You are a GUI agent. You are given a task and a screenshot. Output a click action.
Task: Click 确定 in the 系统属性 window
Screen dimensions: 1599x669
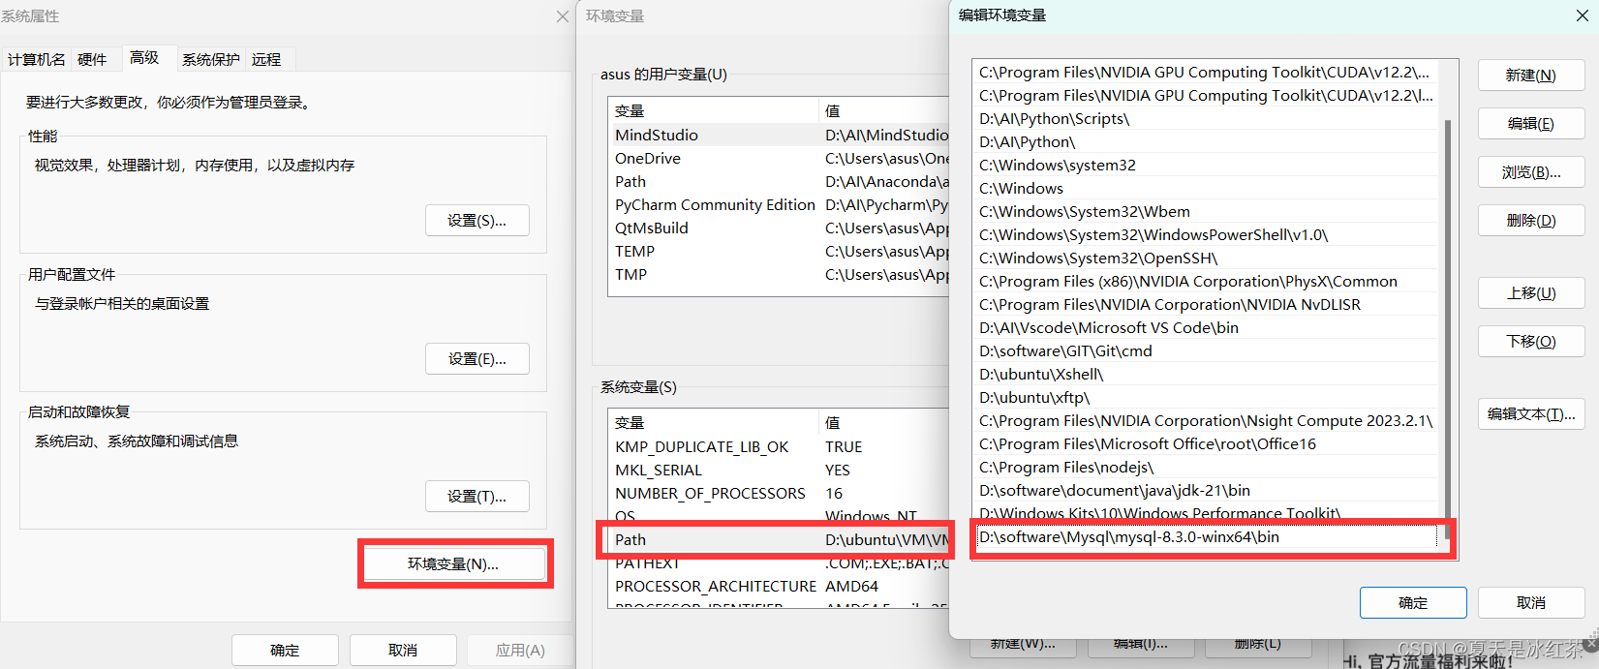click(x=285, y=650)
